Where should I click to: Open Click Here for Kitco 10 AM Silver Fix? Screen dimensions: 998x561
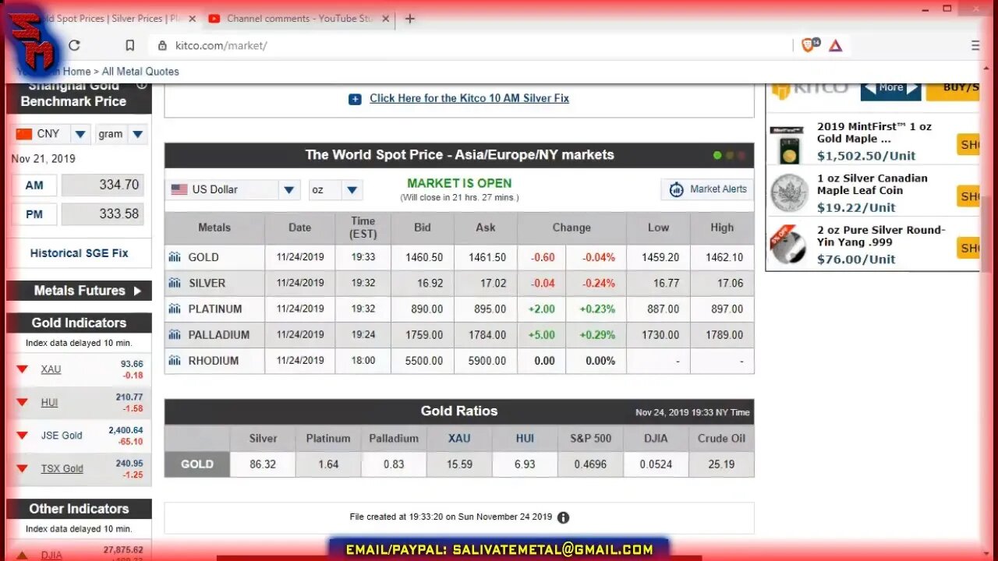(469, 98)
